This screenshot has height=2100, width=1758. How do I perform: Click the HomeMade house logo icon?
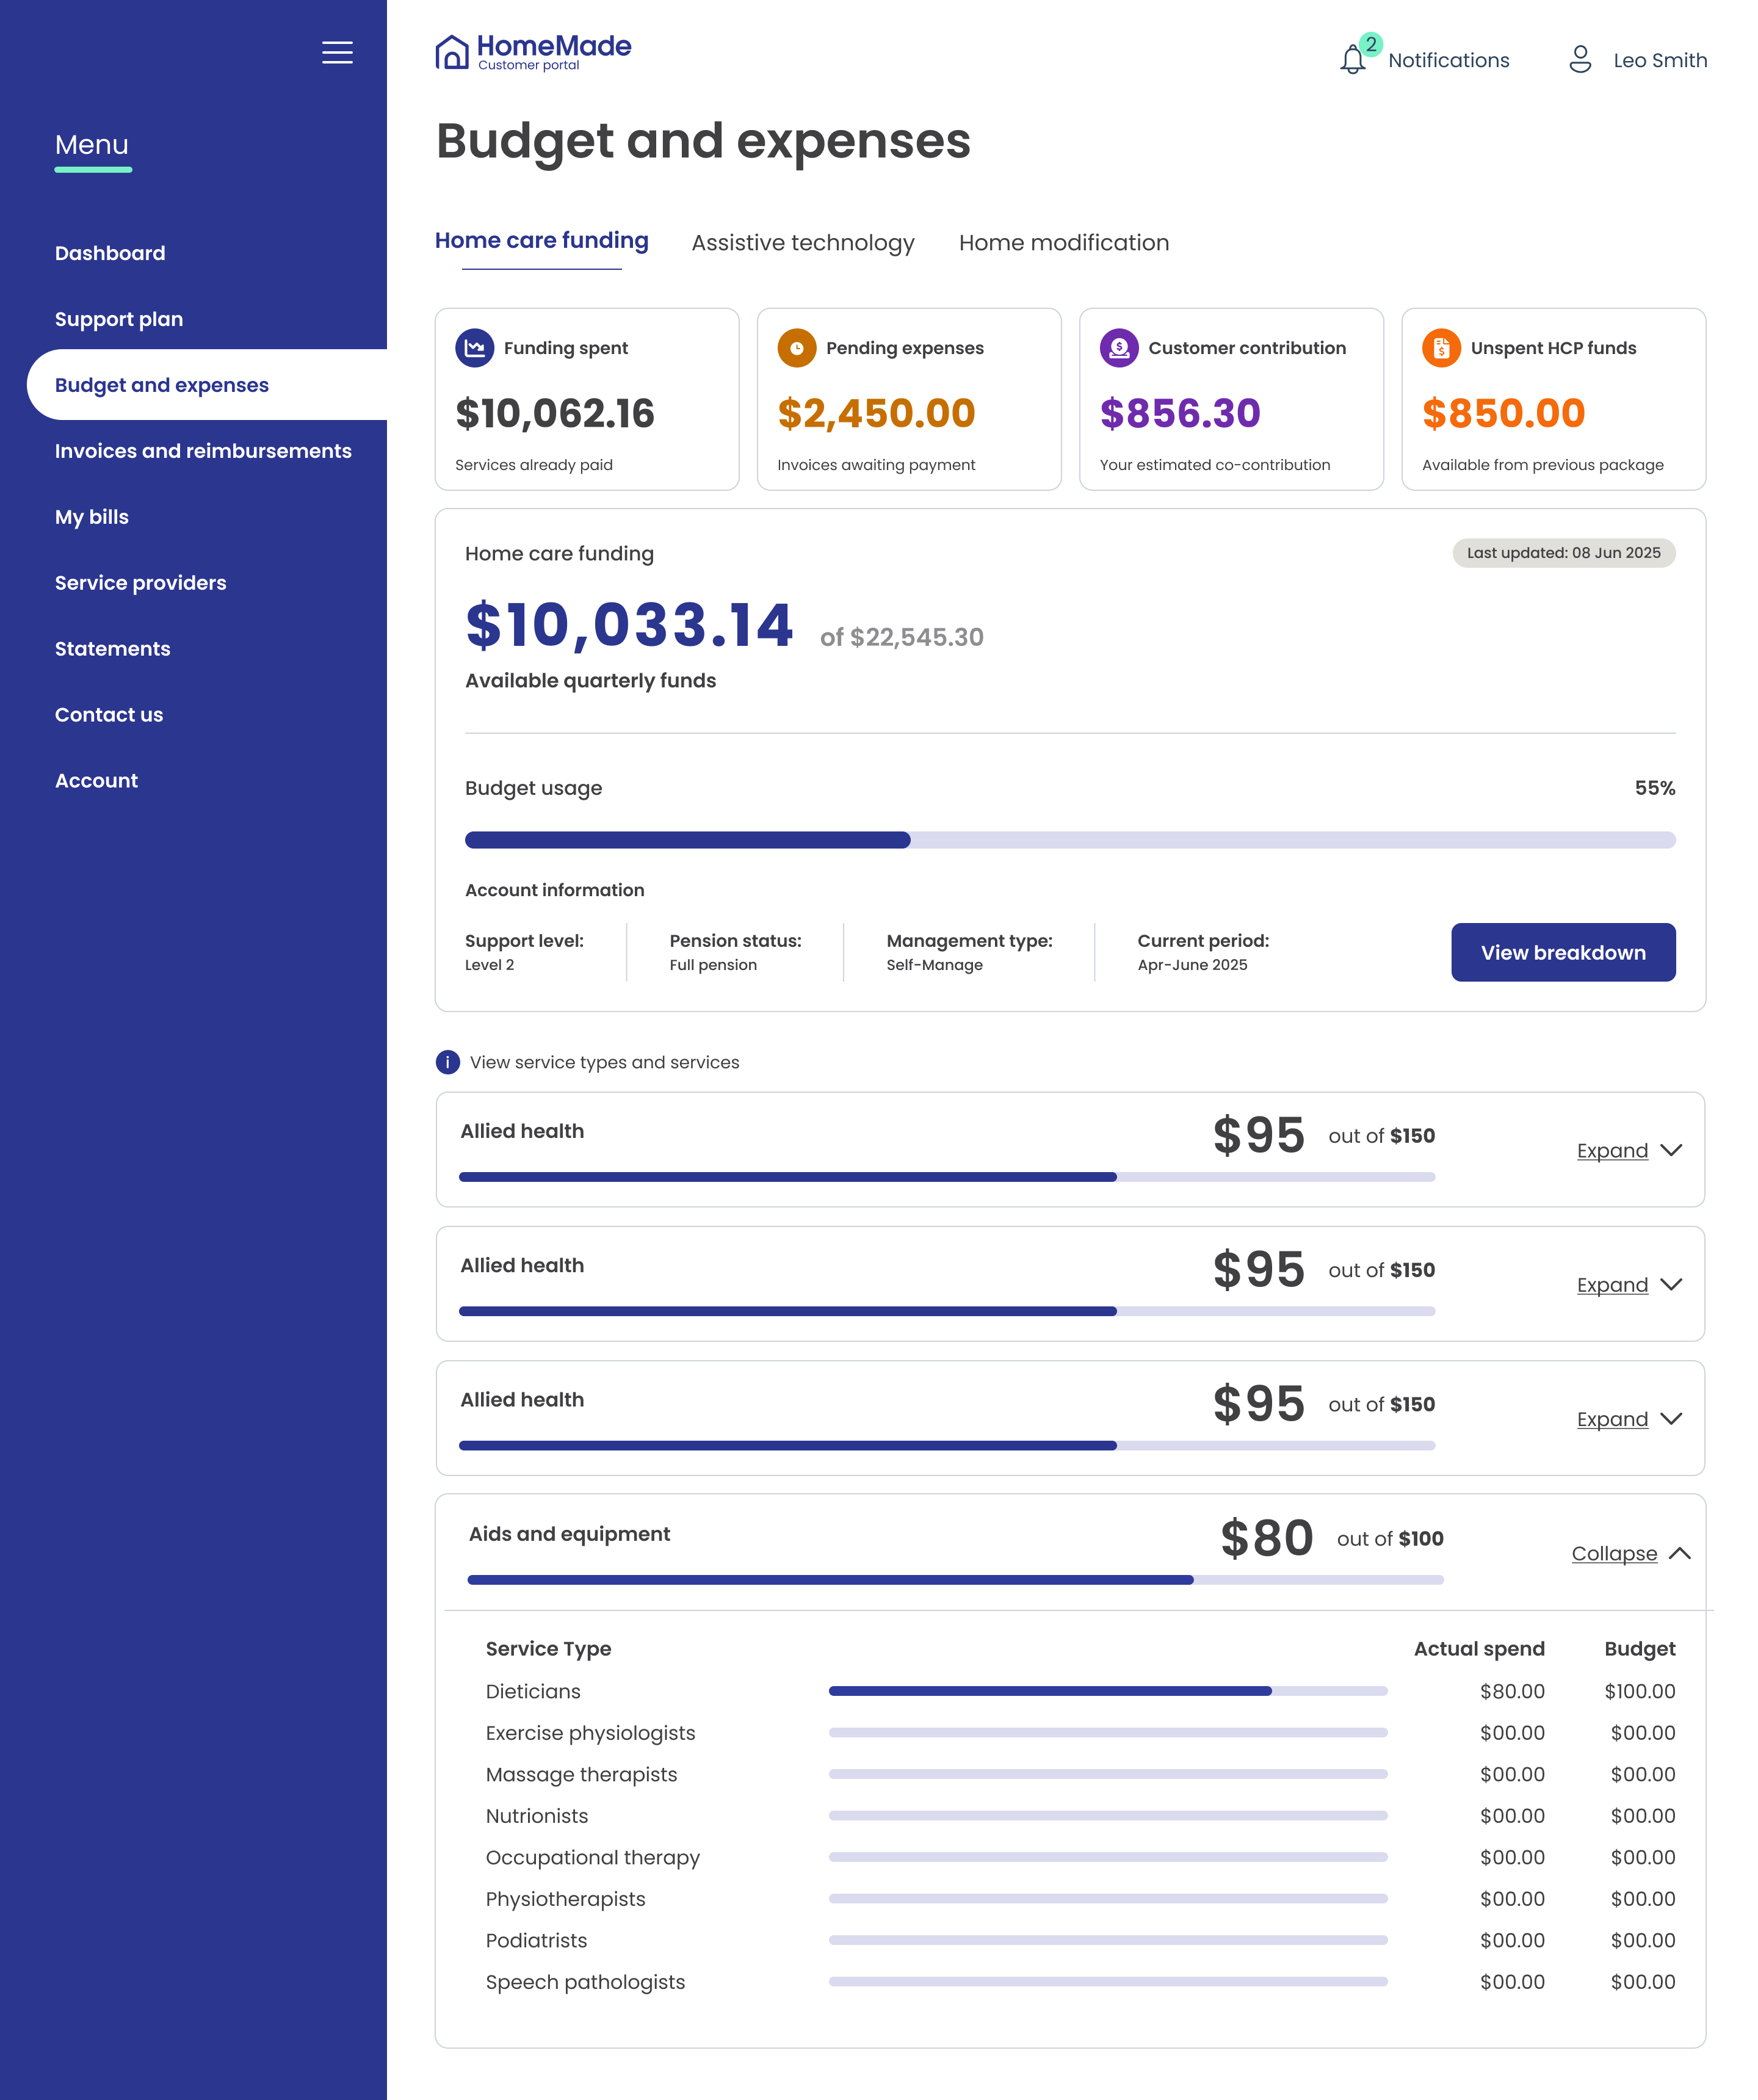[x=452, y=52]
